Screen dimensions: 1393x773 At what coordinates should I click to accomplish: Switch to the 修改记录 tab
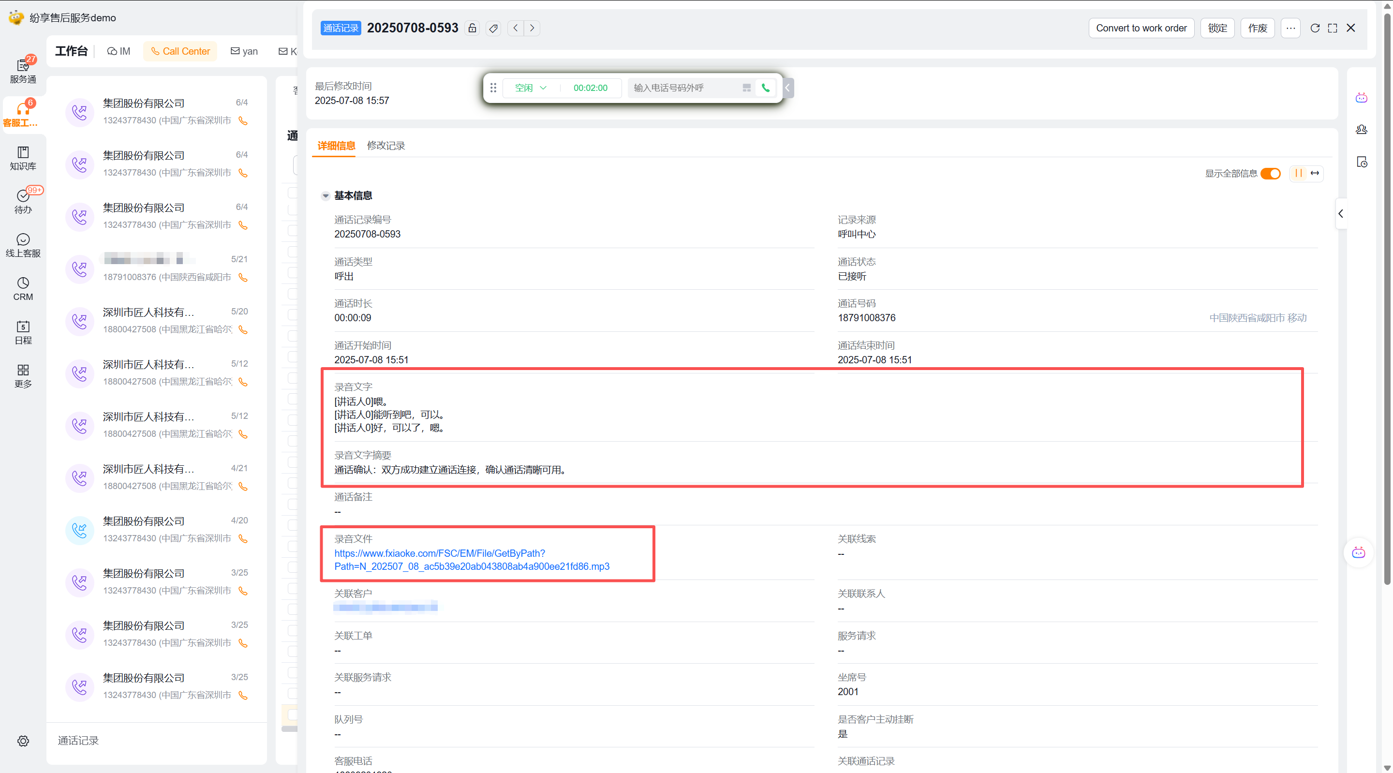point(386,146)
